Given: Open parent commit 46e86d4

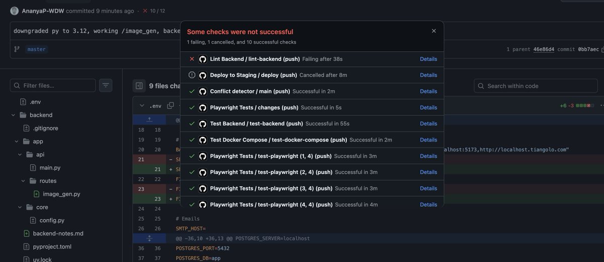Looking at the screenshot, I should tap(544, 49).
